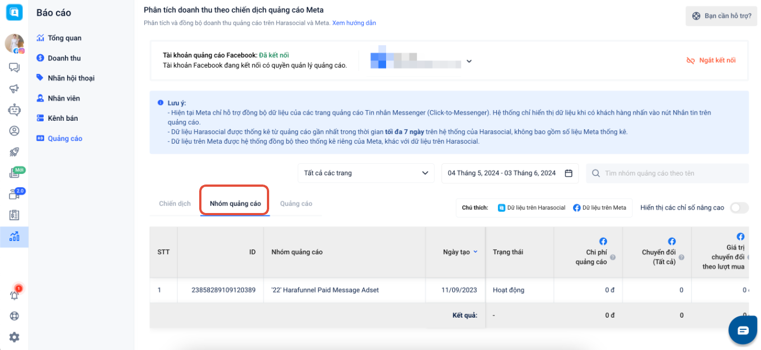The width and height of the screenshot is (761, 350).
Task: Click the ad group name search field
Action: (666, 173)
